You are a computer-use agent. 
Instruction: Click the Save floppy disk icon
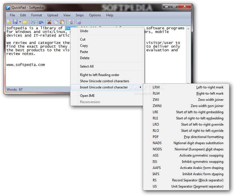click(15, 22)
